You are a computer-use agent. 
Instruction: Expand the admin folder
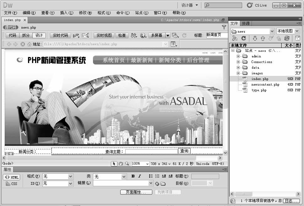[x=238, y=56]
